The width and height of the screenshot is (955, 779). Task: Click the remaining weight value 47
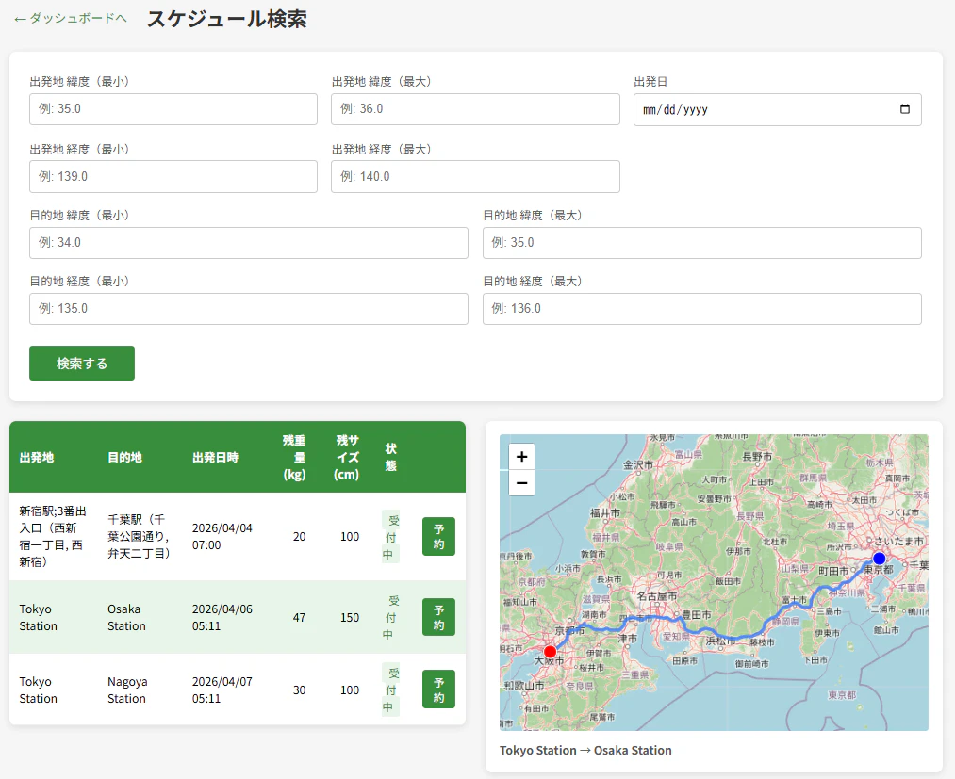(x=299, y=617)
